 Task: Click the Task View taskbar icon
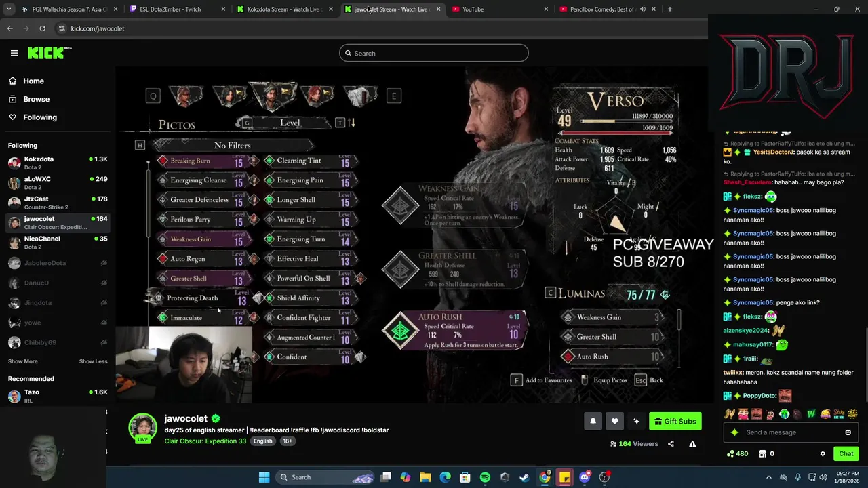pyautogui.click(x=386, y=477)
